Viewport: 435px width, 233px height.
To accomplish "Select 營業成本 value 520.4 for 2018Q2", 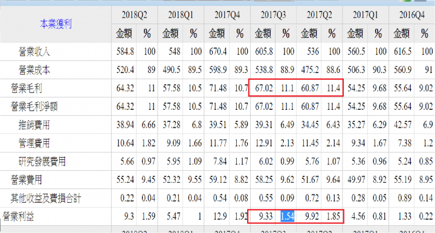I will tap(125, 70).
